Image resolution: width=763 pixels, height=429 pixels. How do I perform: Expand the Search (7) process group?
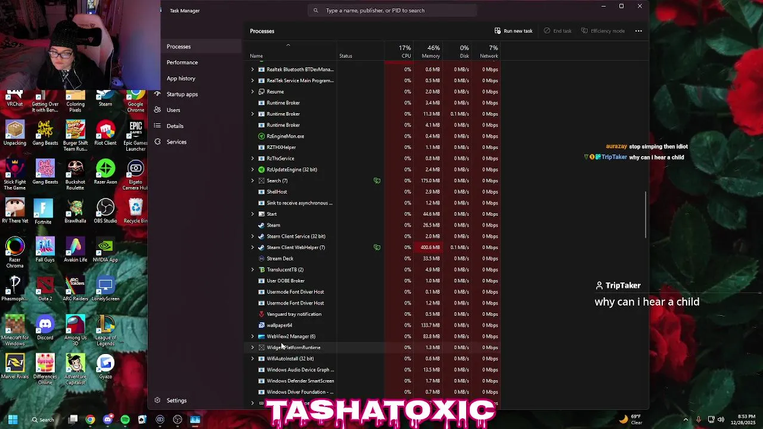click(252, 181)
